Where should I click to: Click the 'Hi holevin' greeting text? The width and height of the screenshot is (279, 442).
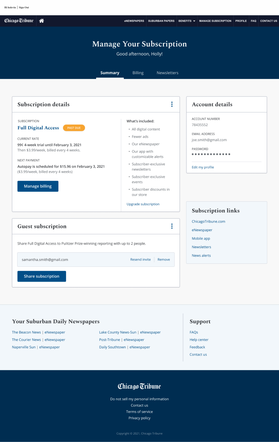tap(10, 8)
